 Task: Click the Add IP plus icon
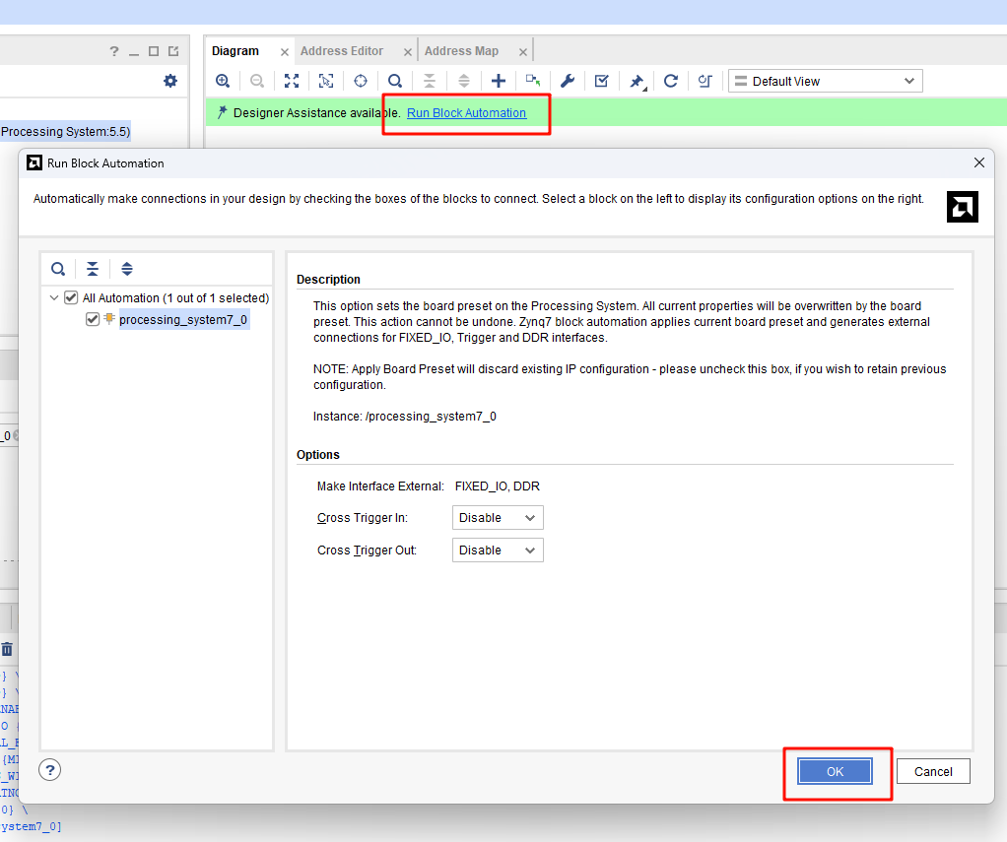tap(499, 81)
